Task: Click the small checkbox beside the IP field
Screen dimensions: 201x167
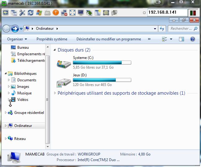Action: pyautogui.click(x=144, y=13)
